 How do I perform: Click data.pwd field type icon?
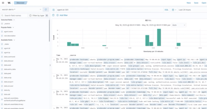2,73
